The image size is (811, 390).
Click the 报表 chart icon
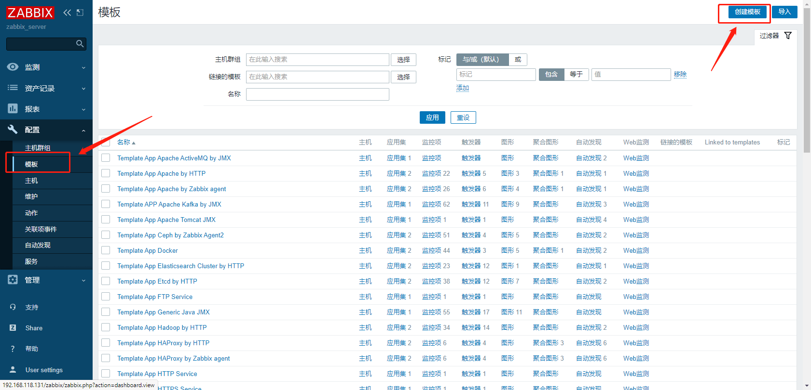(x=13, y=109)
